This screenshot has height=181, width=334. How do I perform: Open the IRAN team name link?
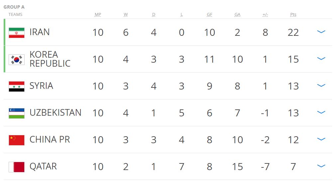click(x=40, y=32)
